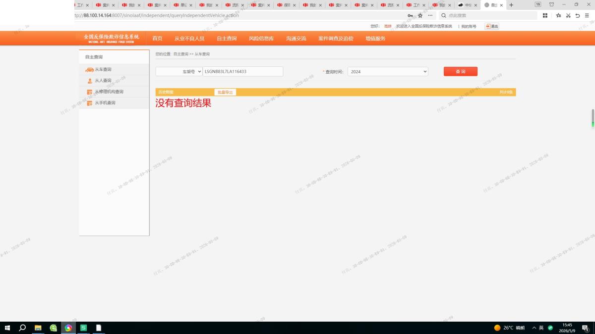Open the 查询时间 year dropdown showing 2024
The height and width of the screenshot is (334, 595).
click(x=388, y=72)
